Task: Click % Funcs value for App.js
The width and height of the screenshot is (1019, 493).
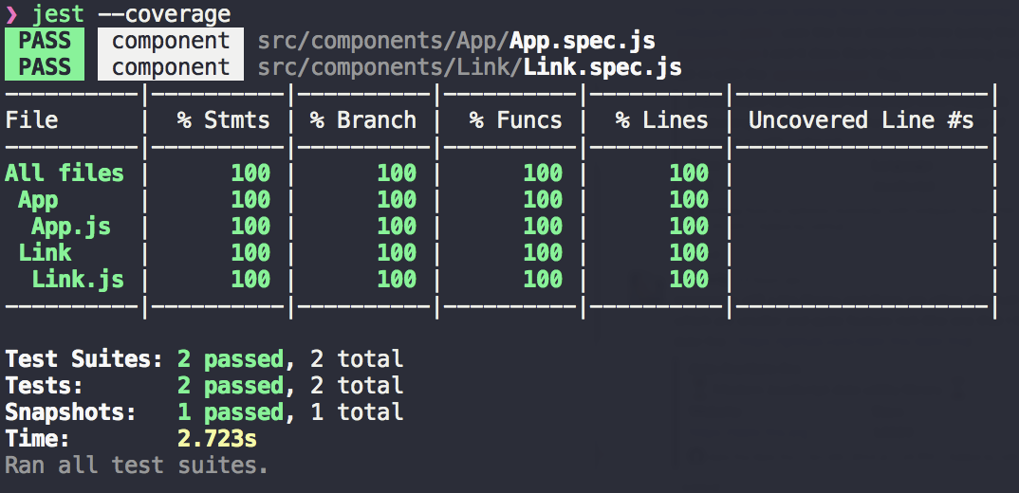Action: click(x=544, y=227)
